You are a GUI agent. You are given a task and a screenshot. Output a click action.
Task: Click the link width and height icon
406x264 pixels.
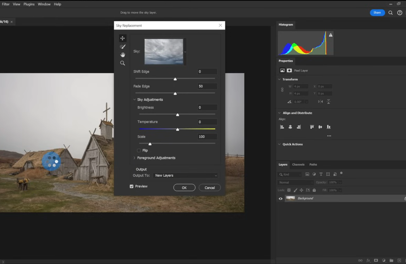pos(282,90)
